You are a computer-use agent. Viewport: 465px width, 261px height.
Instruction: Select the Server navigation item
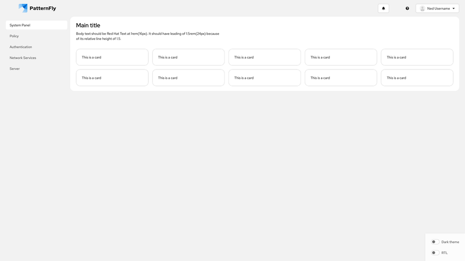[x=15, y=68]
